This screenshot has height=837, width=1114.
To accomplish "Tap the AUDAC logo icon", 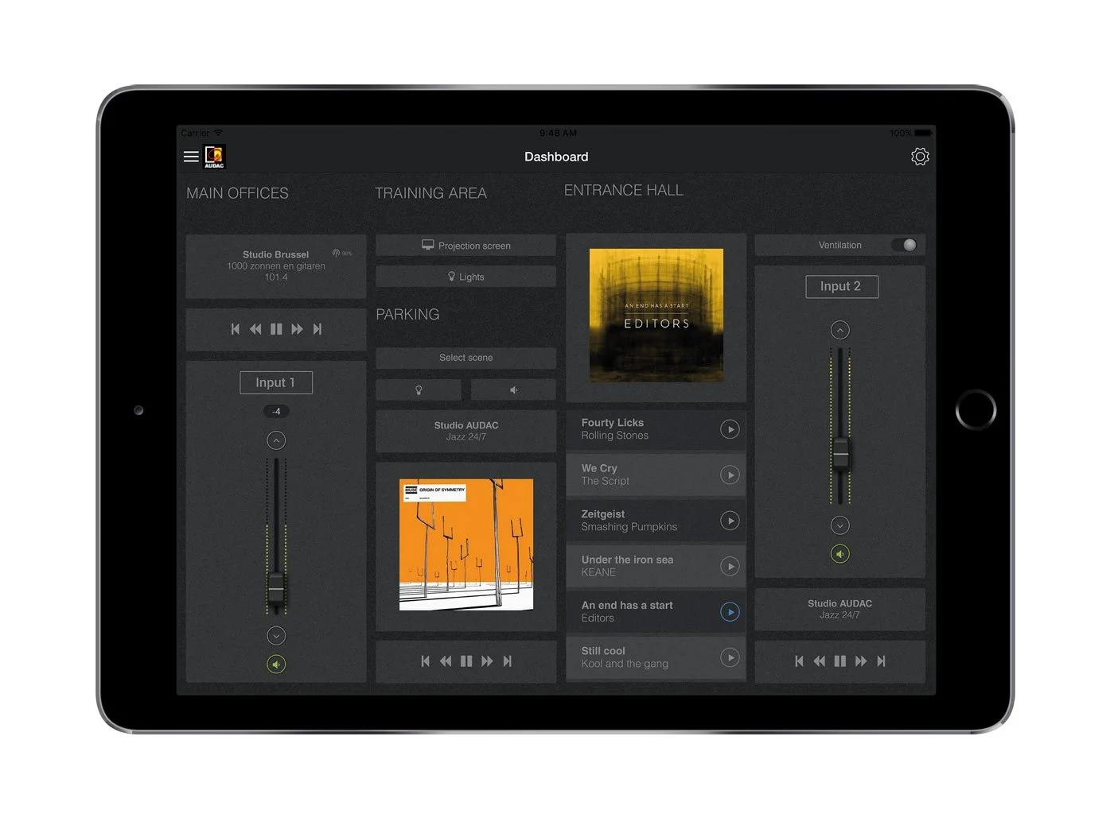I will tap(215, 157).
